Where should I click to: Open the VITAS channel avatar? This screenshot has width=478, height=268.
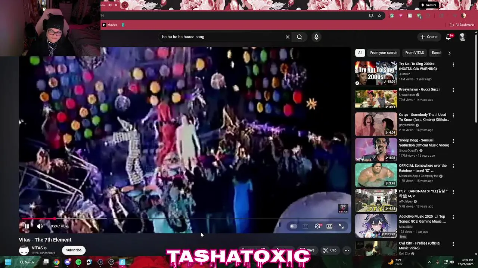pos(24,250)
